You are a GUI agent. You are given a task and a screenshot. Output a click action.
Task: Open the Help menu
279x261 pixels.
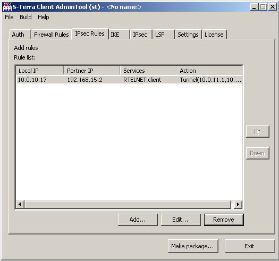(44, 17)
